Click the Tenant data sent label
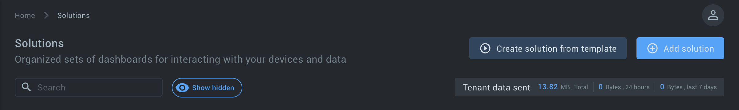739x110 pixels. tap(496, 87)
